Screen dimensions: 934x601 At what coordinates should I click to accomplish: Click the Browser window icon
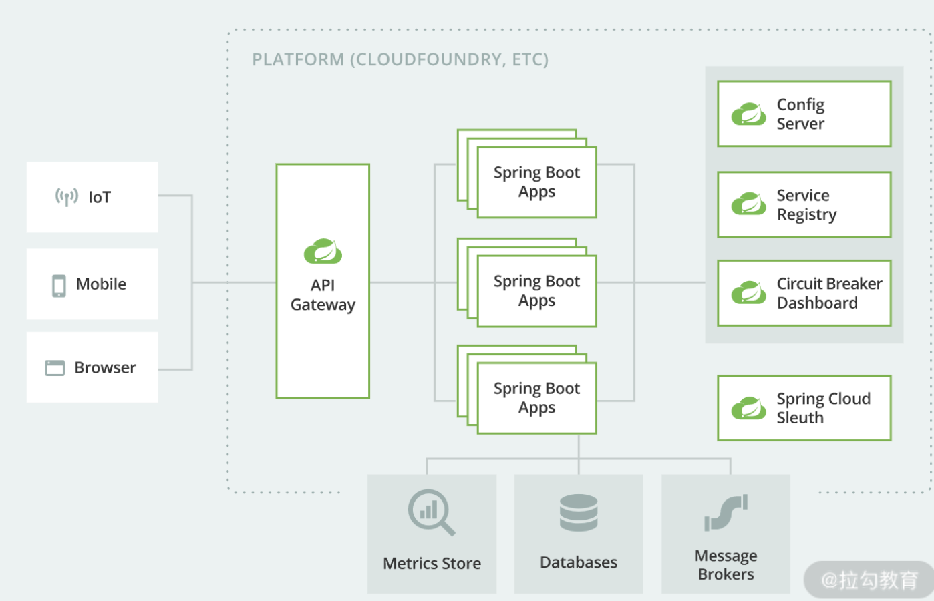(55, 368)
